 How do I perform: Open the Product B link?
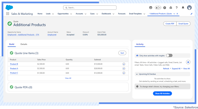tap(14, 64)
